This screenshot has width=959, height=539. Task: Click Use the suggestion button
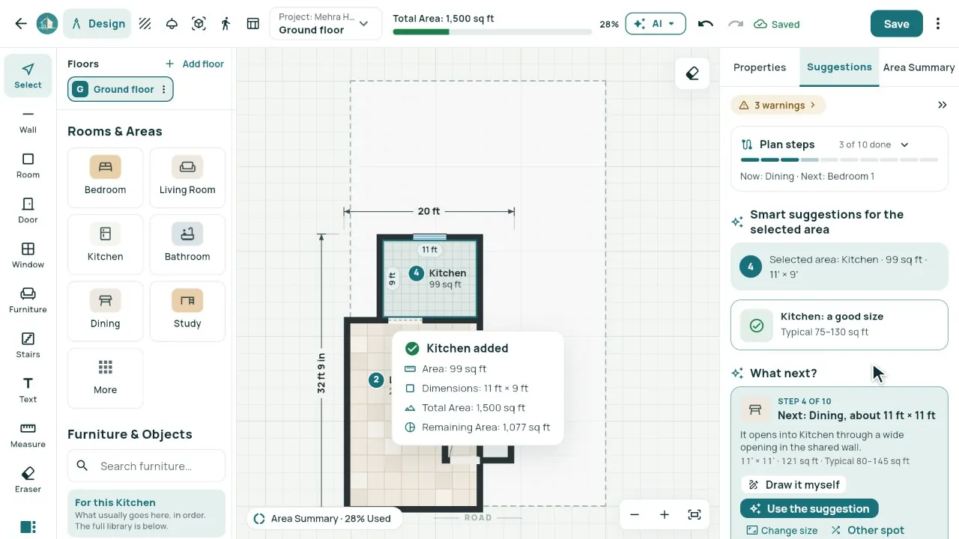[x=809, y=509]
